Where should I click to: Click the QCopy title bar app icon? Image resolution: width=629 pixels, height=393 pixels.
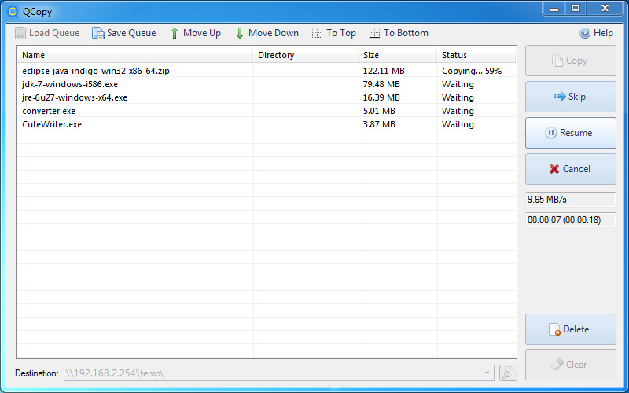(12, 12)
